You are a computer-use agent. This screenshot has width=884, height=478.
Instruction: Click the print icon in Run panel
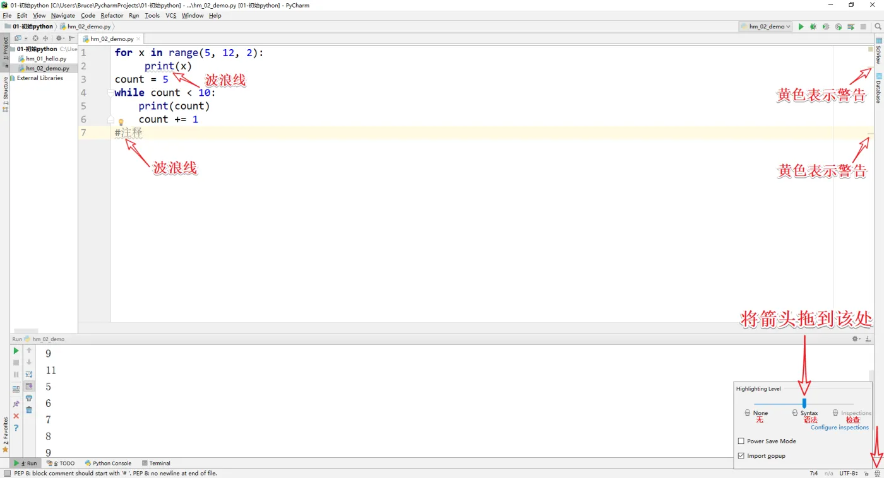click(x=29, y=398)
